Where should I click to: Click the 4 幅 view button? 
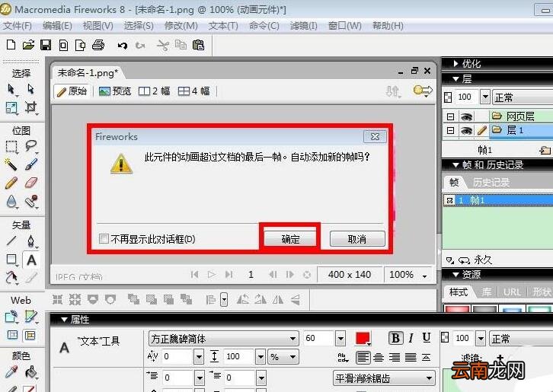193,91
